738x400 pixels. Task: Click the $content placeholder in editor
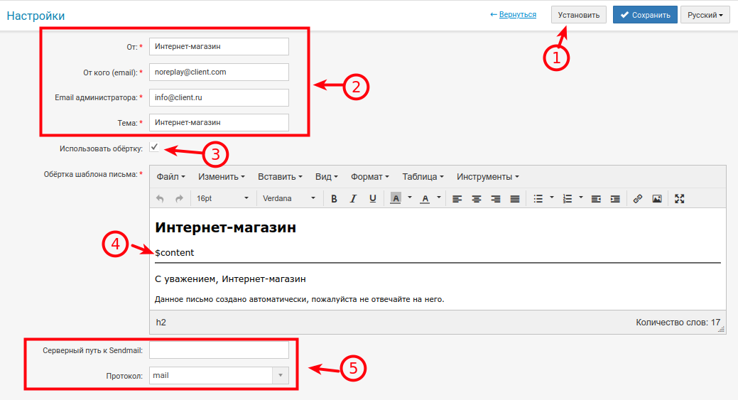(x=175, y=253)
